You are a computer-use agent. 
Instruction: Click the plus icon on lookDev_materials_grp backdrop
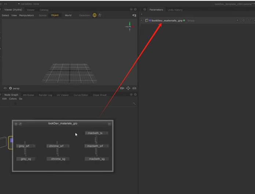[16, 124]
